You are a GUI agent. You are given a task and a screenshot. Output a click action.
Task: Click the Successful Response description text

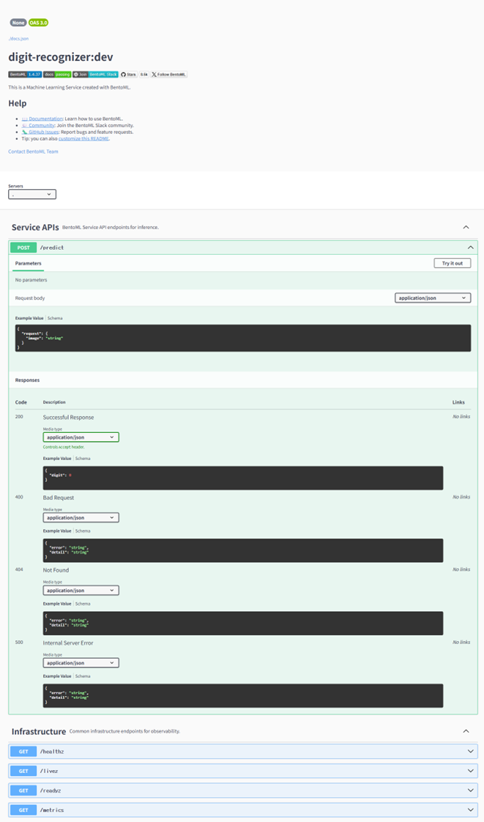[x=68, y=418]
